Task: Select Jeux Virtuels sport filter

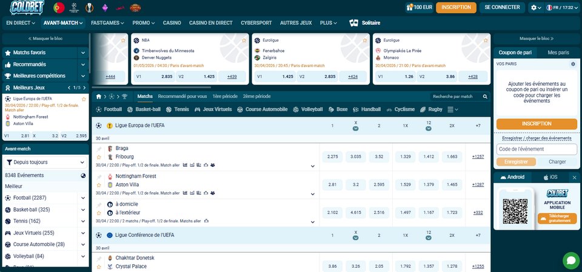Action: [213, 109]
